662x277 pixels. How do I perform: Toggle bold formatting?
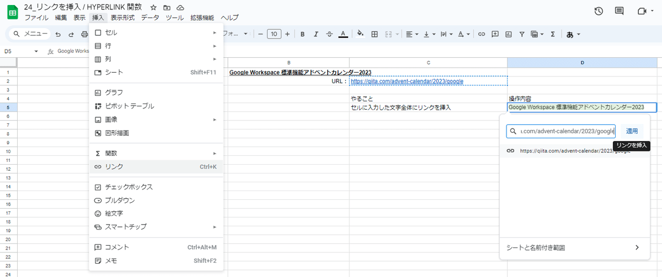tap(302, 34)
